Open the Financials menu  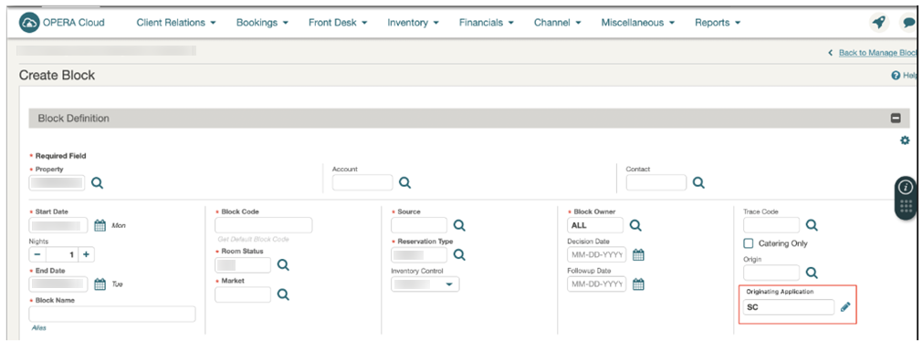pyautogui.click(x=487, y=23)
